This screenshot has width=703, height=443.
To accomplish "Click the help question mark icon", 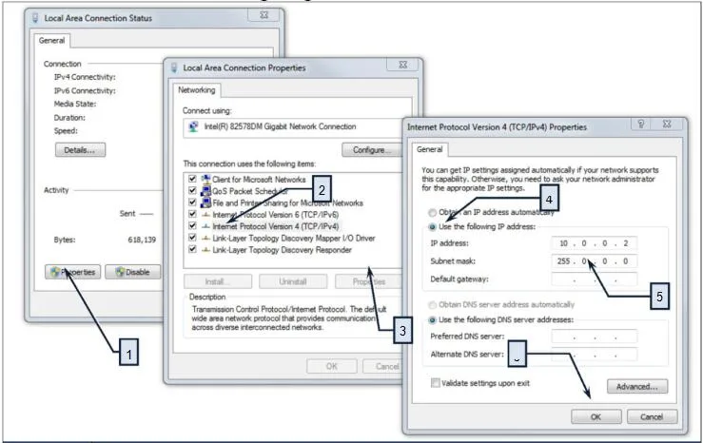I will point(642,125).
